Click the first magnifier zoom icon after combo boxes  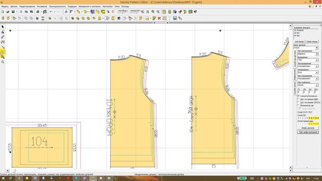click(x=142, y=12)
